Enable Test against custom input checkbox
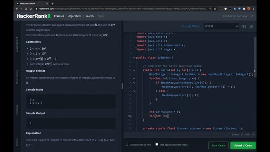Screen dimensions: 270x152 click(x=157, y=144)
